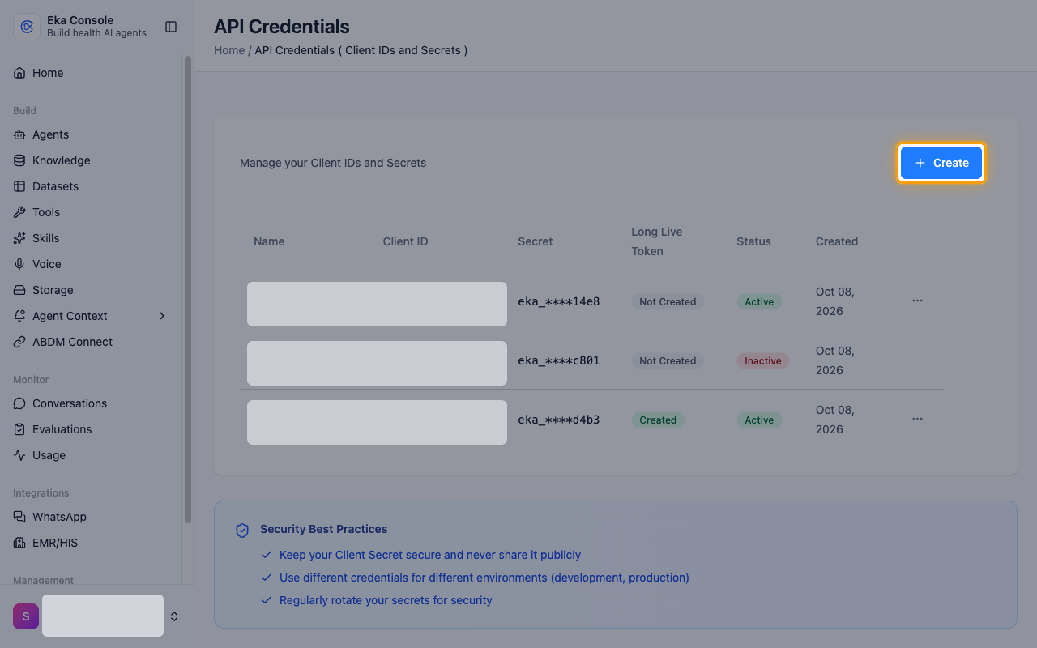The height and width of the screenshot is (648, 1037).
Task: Click the EMR/HIS hospital icon
Action: point(19,543)
